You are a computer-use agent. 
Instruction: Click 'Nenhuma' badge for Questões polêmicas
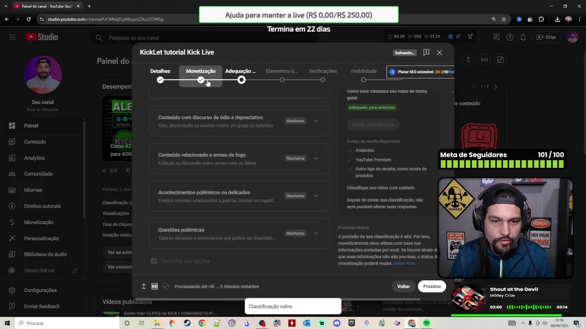coord(295,233)
